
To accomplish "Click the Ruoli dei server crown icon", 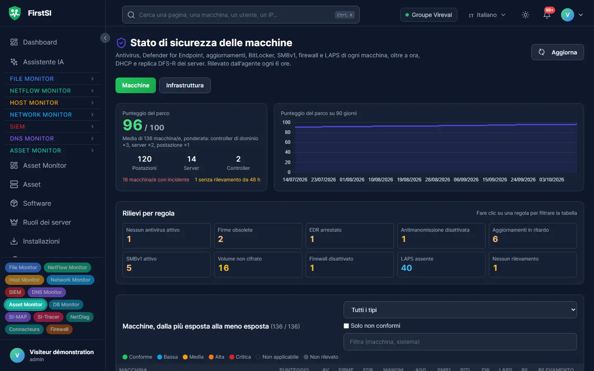I will point(14,222).
